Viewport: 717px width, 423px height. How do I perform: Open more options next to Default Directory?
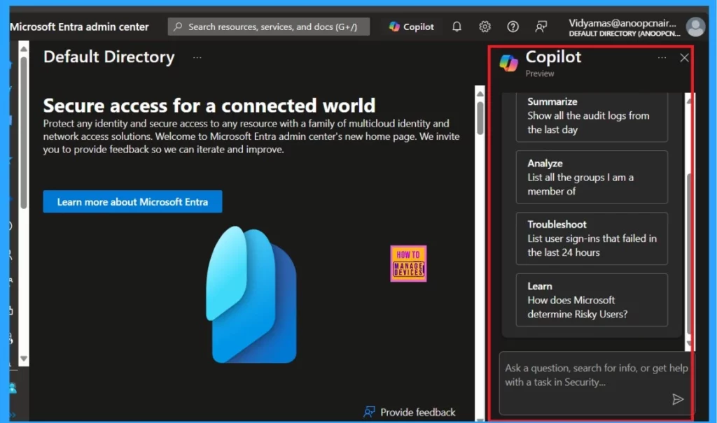pos(197,58)
